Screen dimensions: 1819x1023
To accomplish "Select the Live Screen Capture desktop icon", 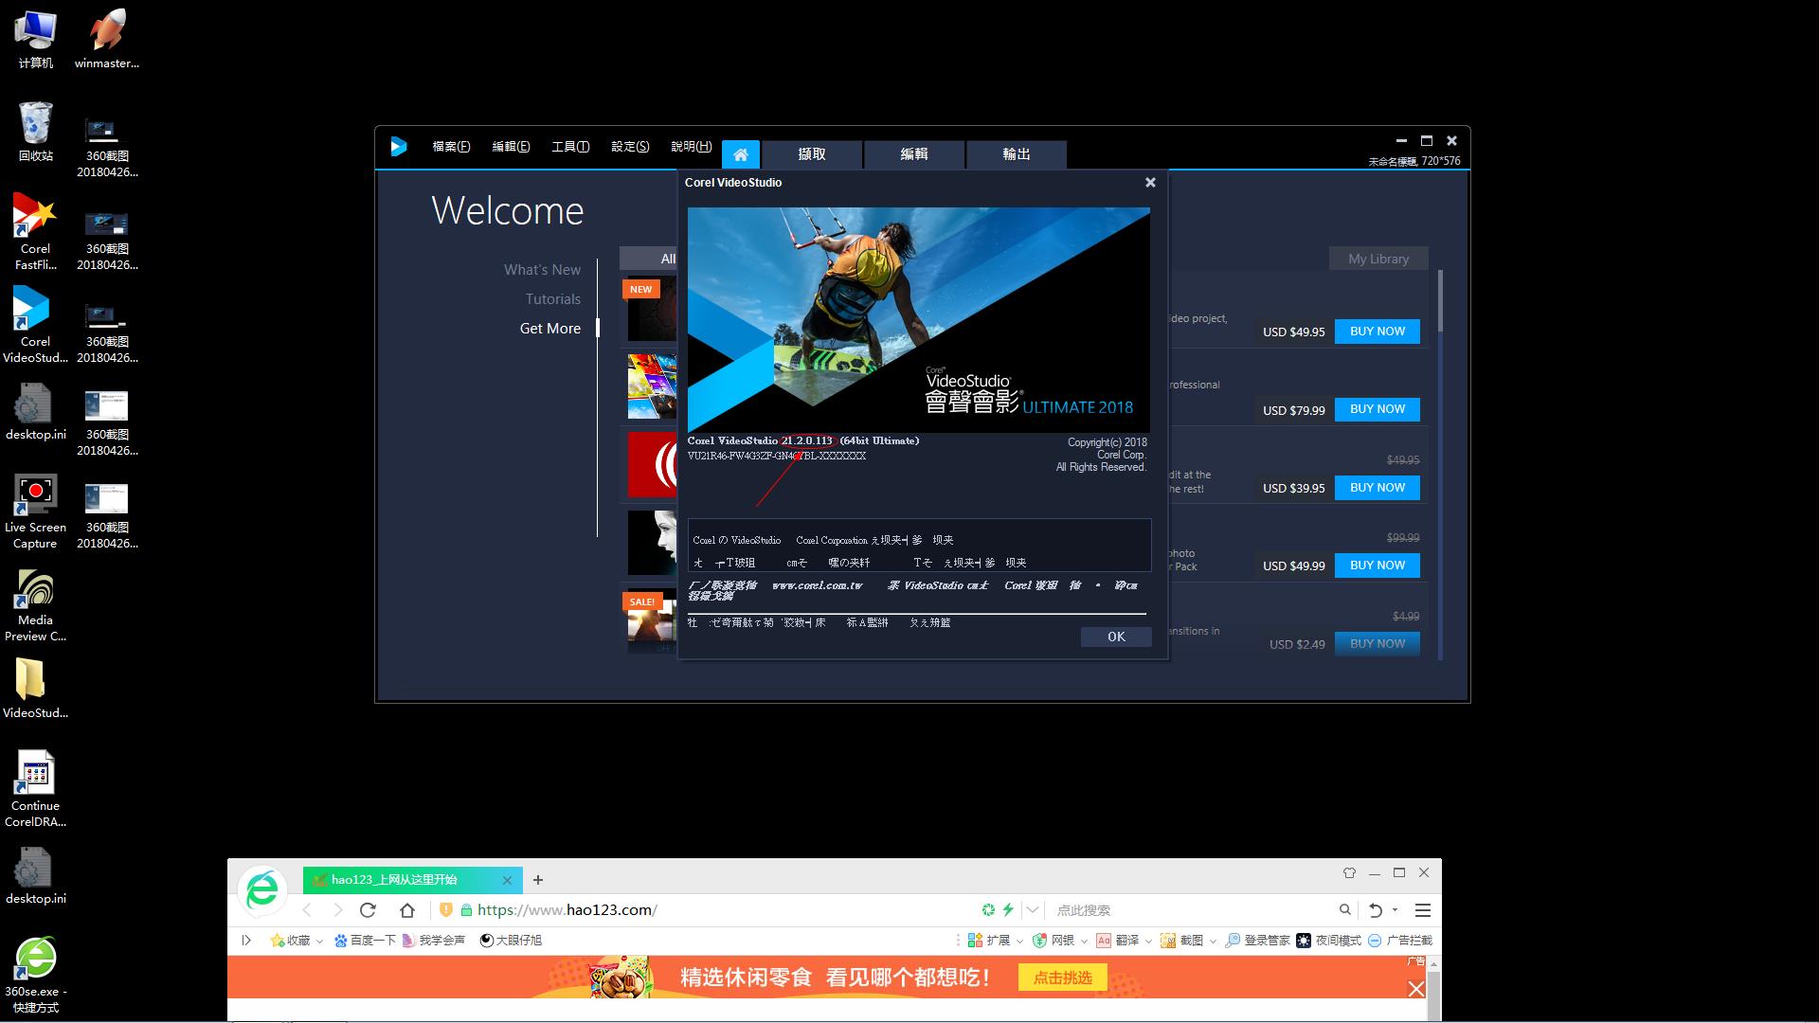I will pyautogui.click(x=35, y=511).
